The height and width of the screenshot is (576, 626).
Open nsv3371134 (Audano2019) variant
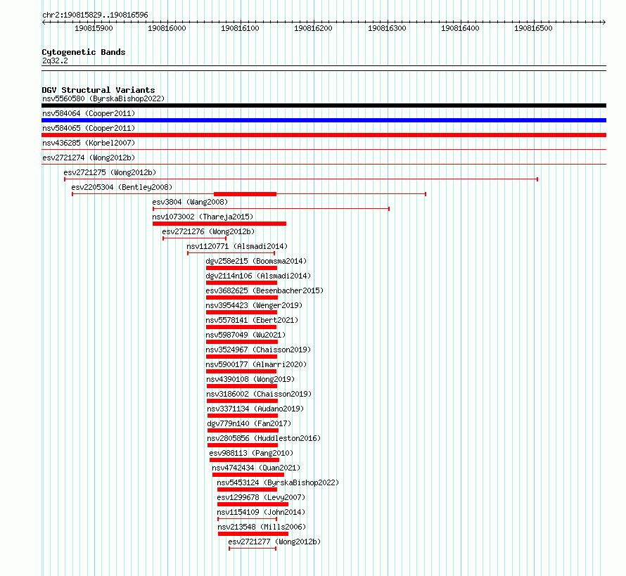click(255, 409)
